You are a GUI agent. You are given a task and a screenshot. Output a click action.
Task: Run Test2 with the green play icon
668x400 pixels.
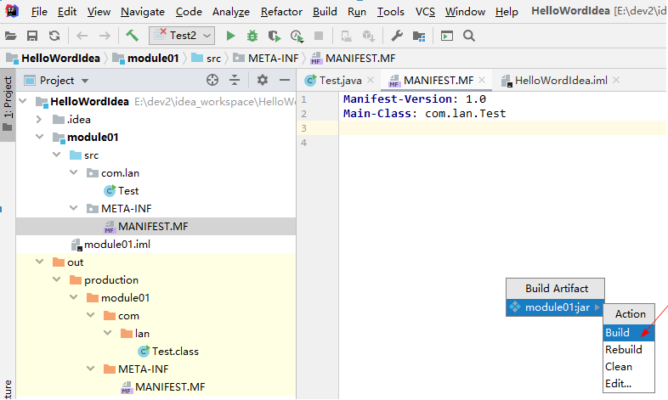(230, 36)
